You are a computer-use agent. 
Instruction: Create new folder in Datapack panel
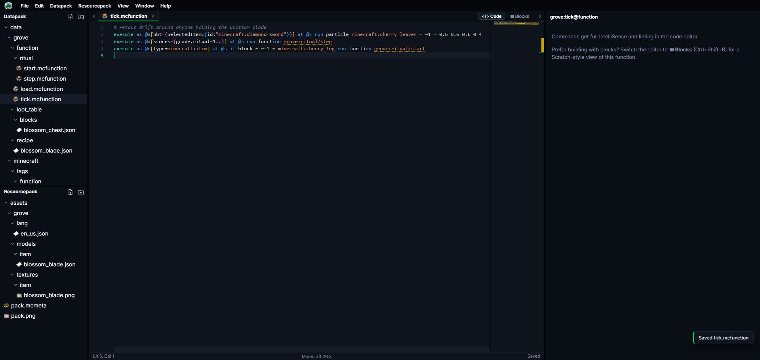click(81, 17)
